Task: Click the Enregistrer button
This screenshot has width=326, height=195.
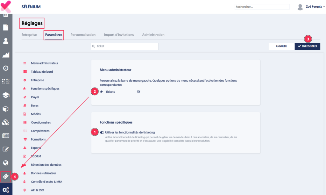Action: tap(307, 46)
